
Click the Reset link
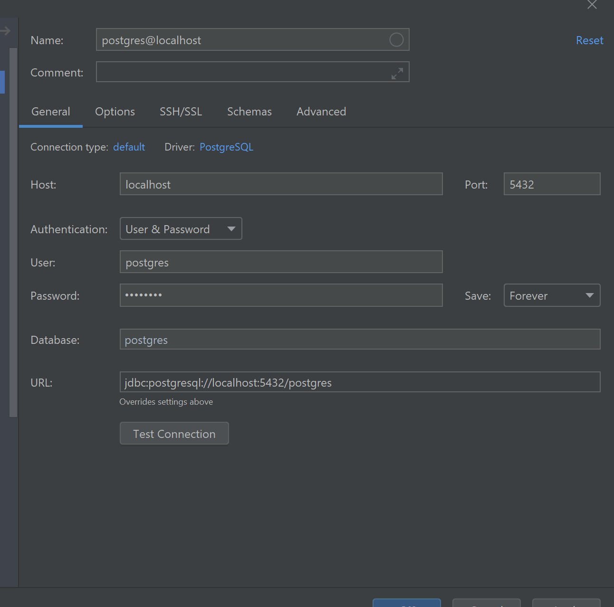coord(589,41)
